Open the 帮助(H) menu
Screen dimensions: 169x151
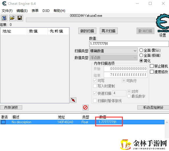(x=59, y=11)
